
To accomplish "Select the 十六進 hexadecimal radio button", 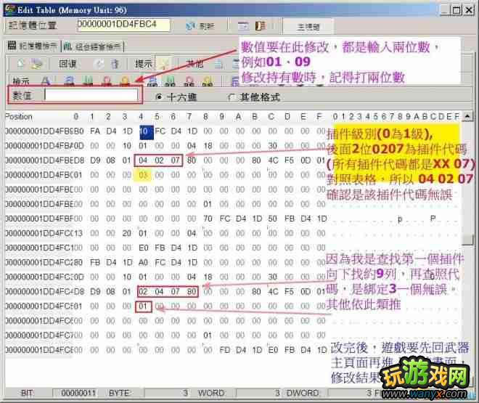I will [x=160, y=97].
